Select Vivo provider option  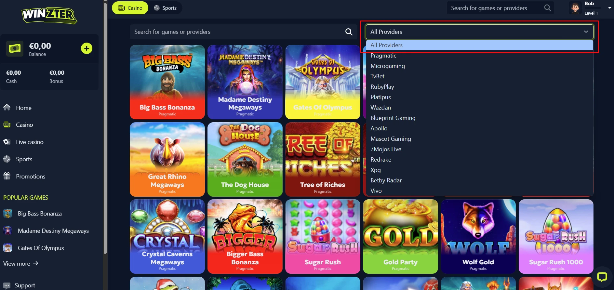(x=480, y=191)
